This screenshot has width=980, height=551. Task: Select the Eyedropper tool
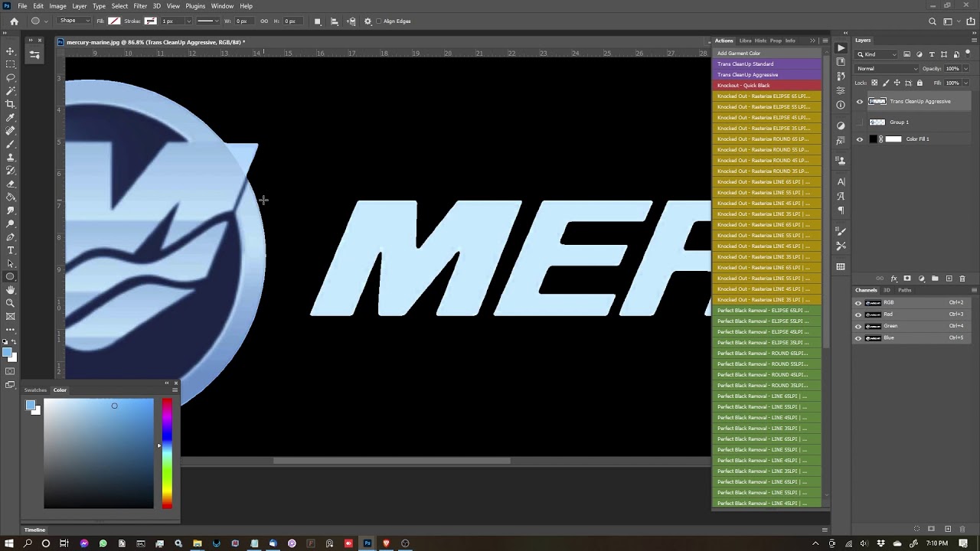tap(11, 118)
